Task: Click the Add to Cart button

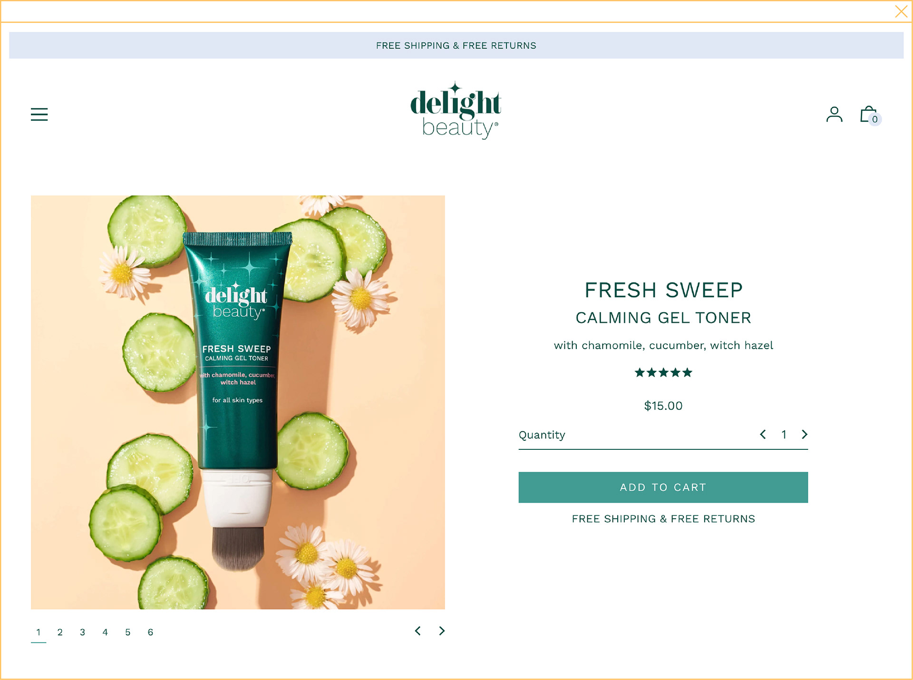Action: point(663,487)
